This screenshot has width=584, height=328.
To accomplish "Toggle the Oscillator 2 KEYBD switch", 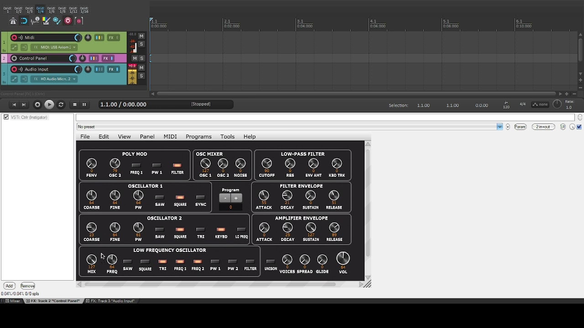I will pyautogui.click(x=221, y=230).
